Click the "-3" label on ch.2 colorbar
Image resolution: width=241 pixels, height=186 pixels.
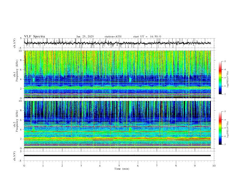[x=224, y=112]
